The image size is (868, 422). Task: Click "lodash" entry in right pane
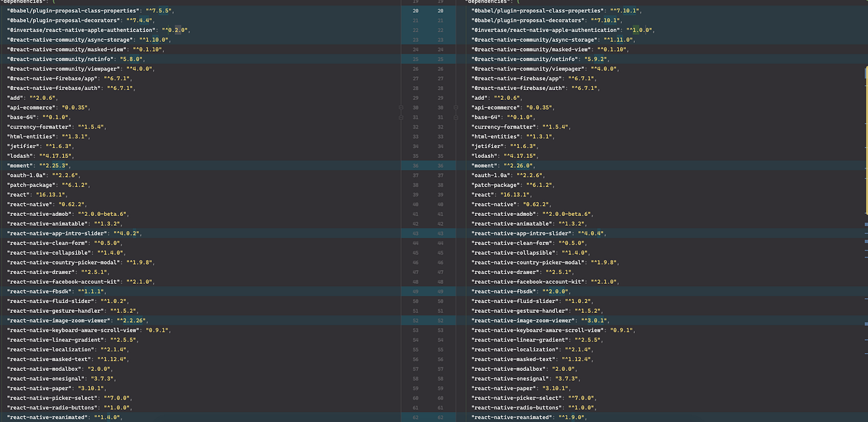tap(505, 156)
